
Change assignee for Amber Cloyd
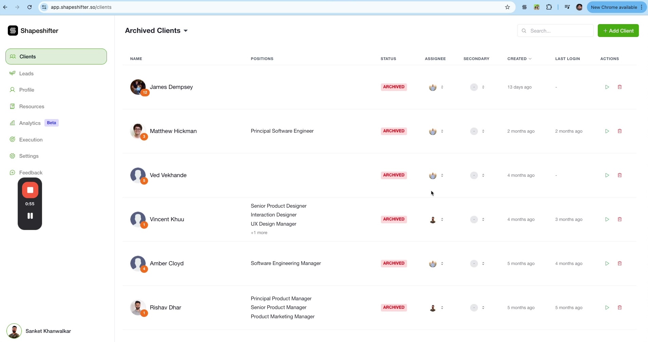click(437, 264)
